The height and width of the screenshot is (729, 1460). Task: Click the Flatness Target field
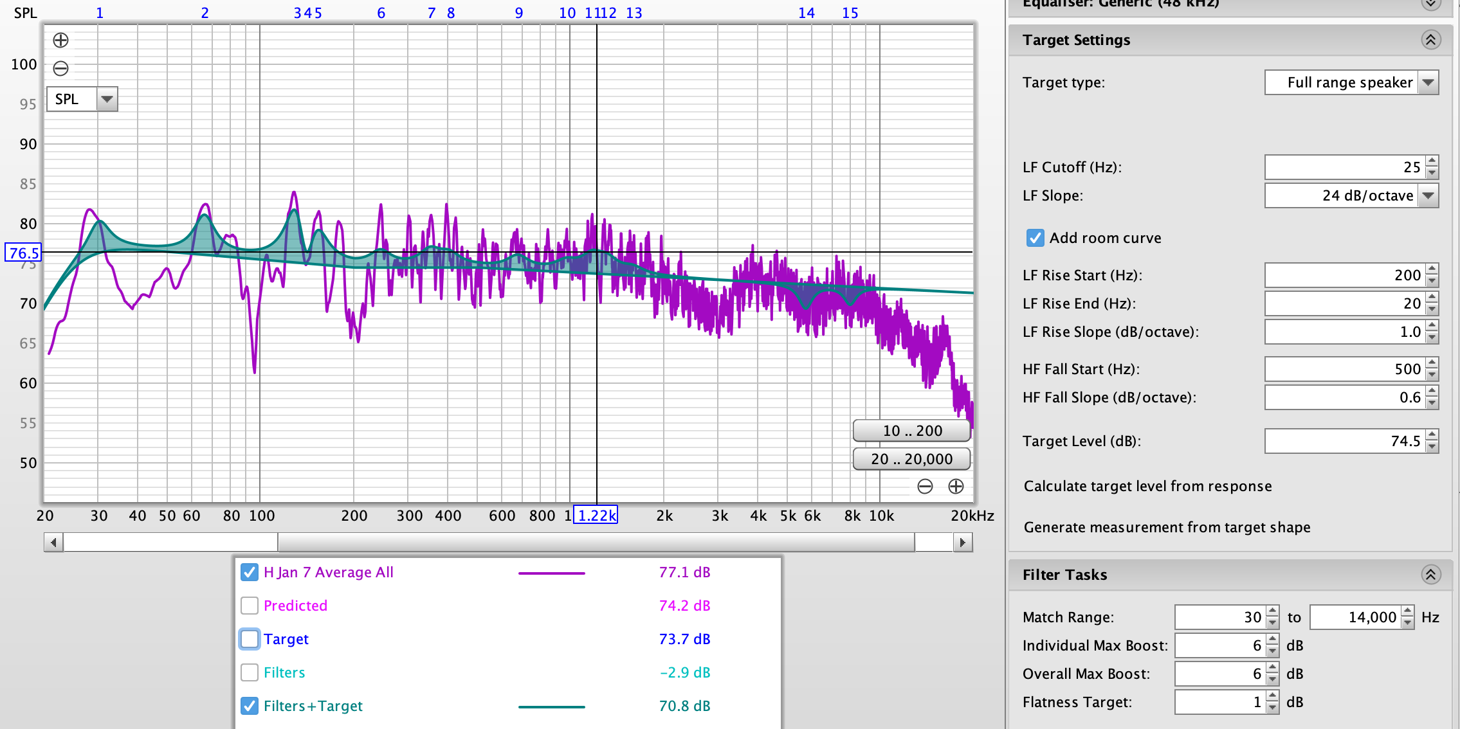tap(1220, 702)
